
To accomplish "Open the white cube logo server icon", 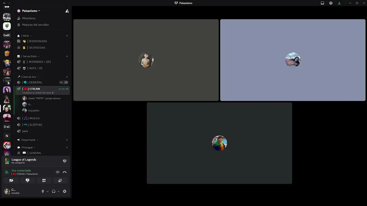I will click(7, 26).
